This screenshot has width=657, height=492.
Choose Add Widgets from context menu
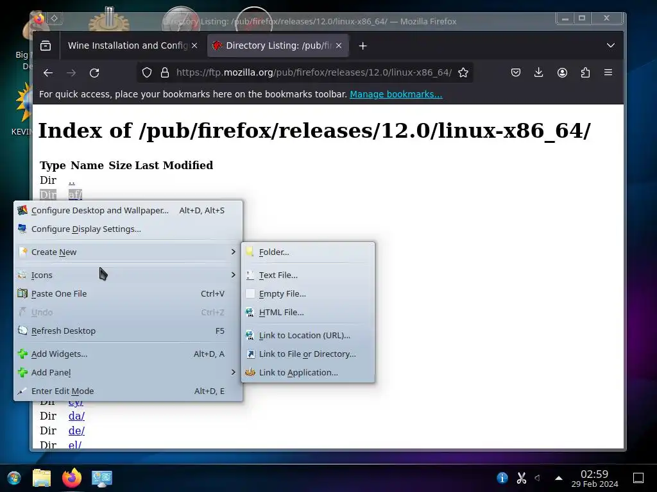click(128, 354)
